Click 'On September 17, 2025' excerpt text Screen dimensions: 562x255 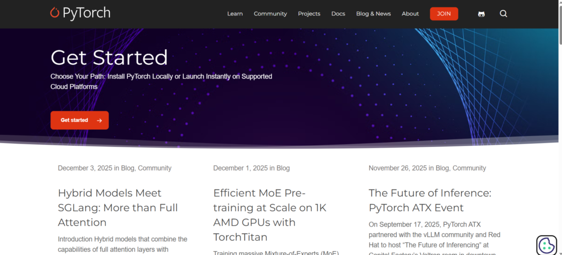(435, 239)
